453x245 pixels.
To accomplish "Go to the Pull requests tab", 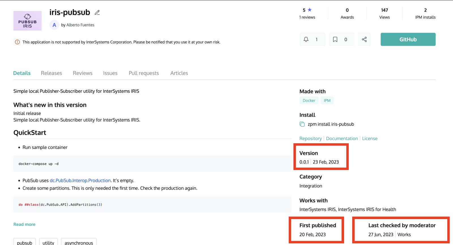I will pyautogui.click(x=144, y=73).
